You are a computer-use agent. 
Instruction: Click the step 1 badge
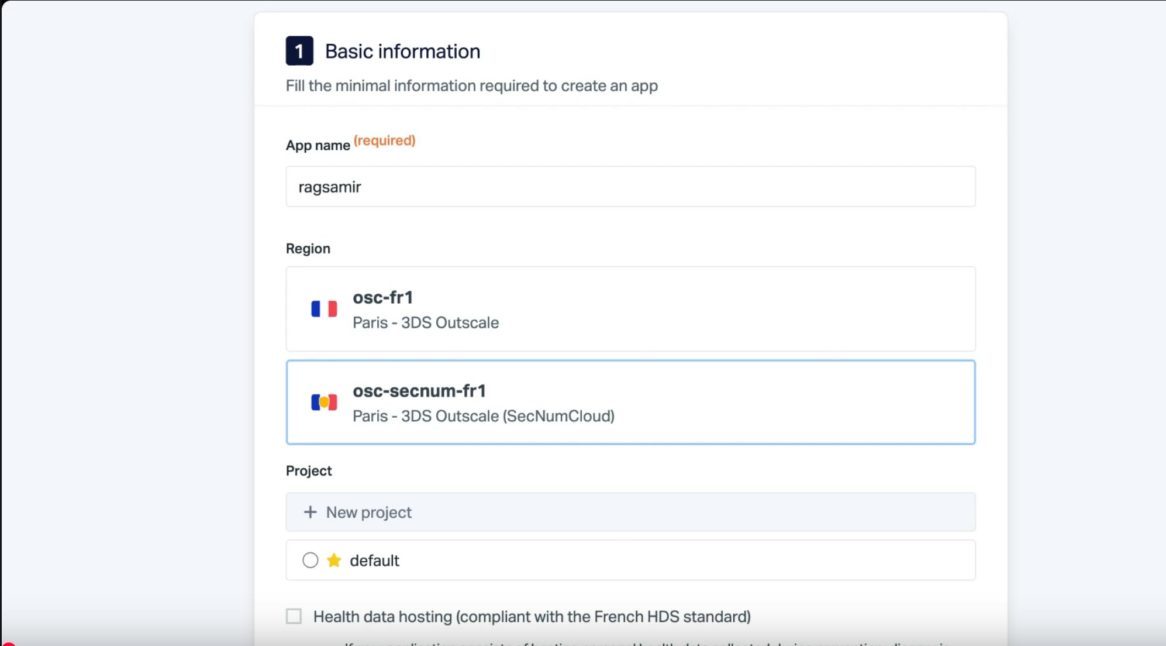tap(299, 51)
